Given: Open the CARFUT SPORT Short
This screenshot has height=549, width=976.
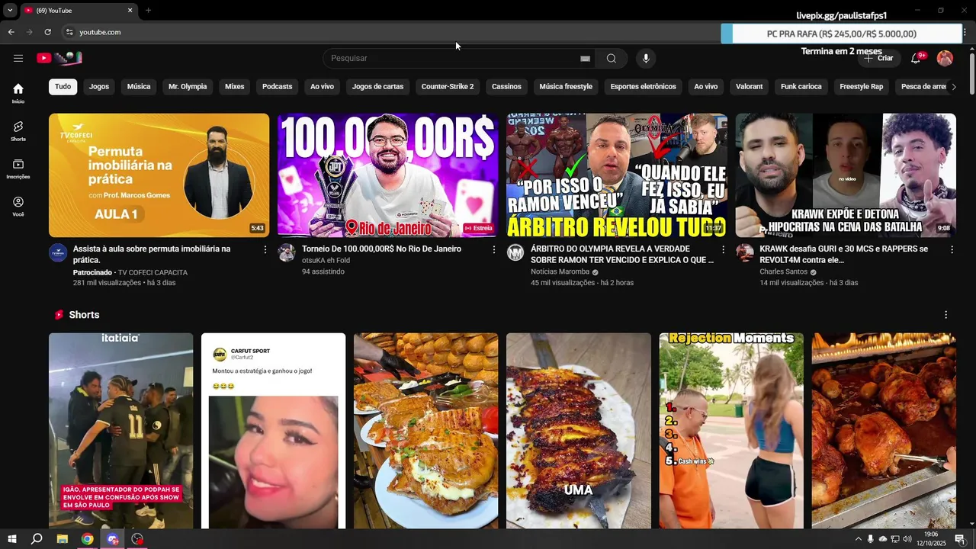Looking at the screenshot, I should pyautogui.click(x=273, y=431).
